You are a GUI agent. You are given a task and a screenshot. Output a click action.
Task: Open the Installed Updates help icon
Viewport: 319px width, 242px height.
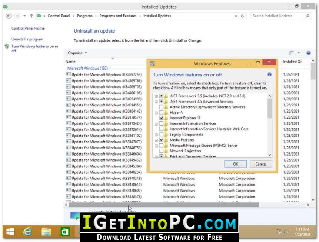309,53
